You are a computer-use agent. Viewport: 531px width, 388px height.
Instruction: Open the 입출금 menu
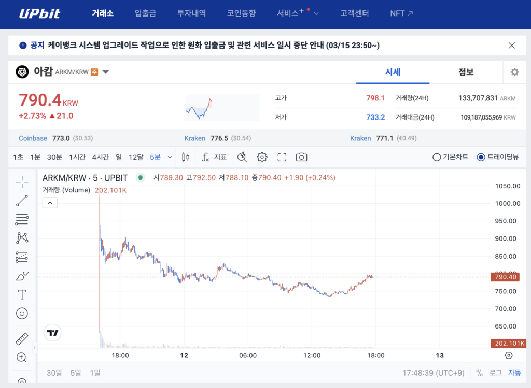click(145, 13)
